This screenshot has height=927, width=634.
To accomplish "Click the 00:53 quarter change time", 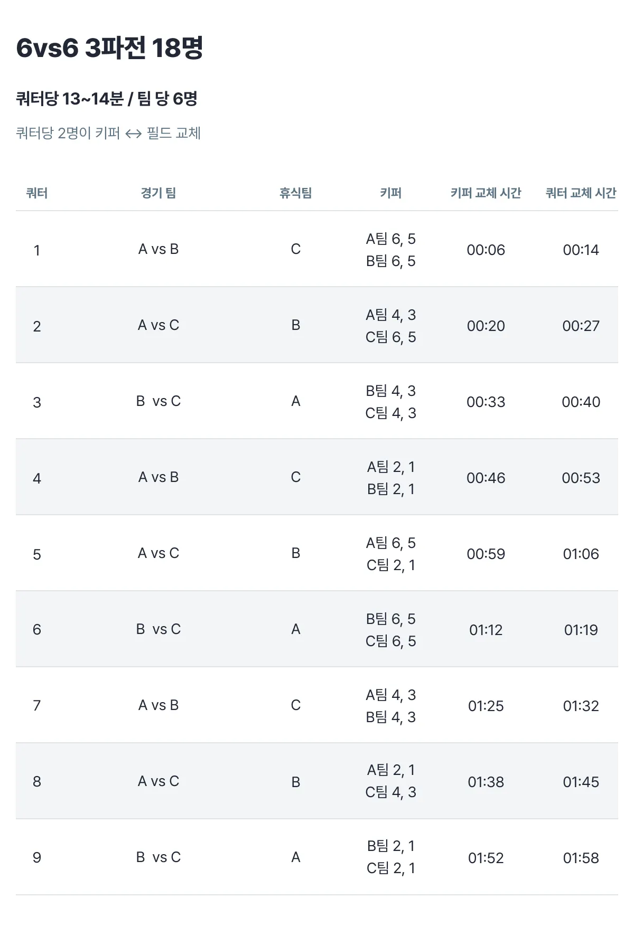I will click(581, 478).
